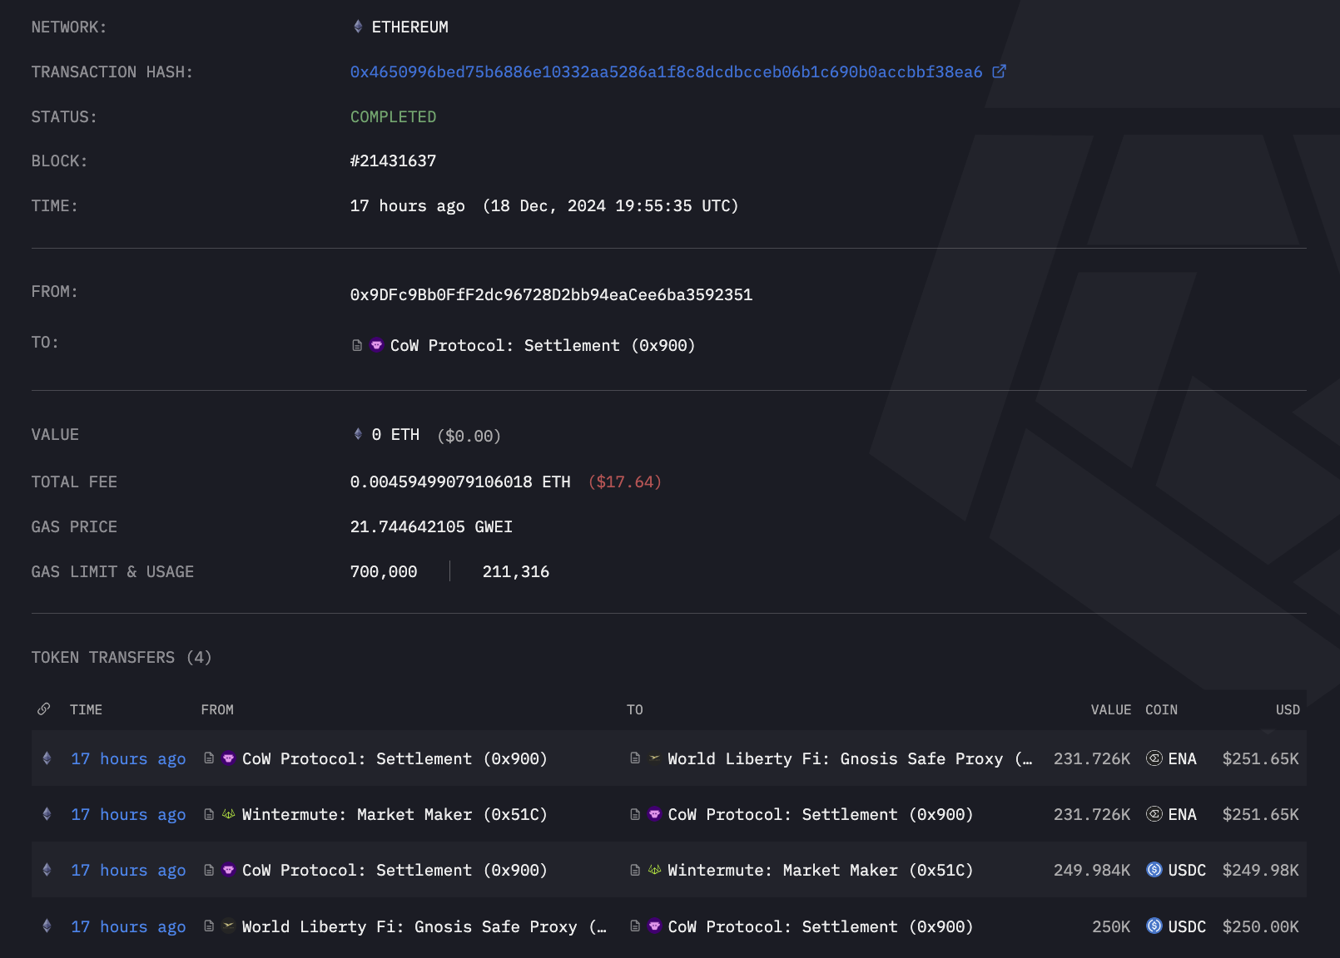
Task: Sort token transfers by VALUE column
Action: (x=1111, y=710)
